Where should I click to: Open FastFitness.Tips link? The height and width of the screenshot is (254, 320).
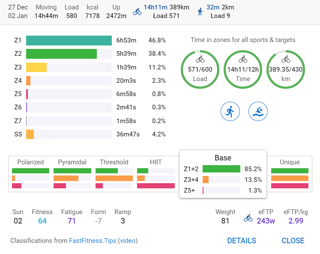(x=93, y=241)
